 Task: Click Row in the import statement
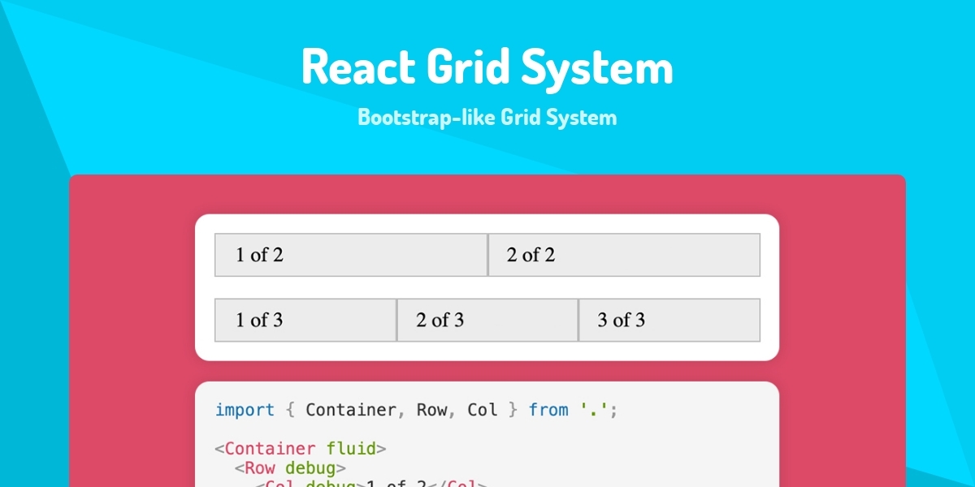point(431,410)
